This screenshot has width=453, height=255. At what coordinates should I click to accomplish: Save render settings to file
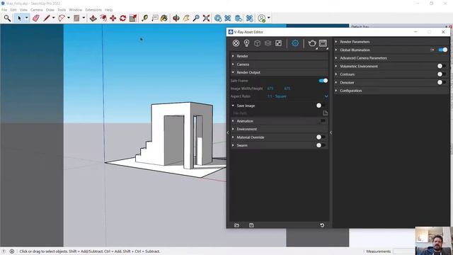tap(251, 225)
